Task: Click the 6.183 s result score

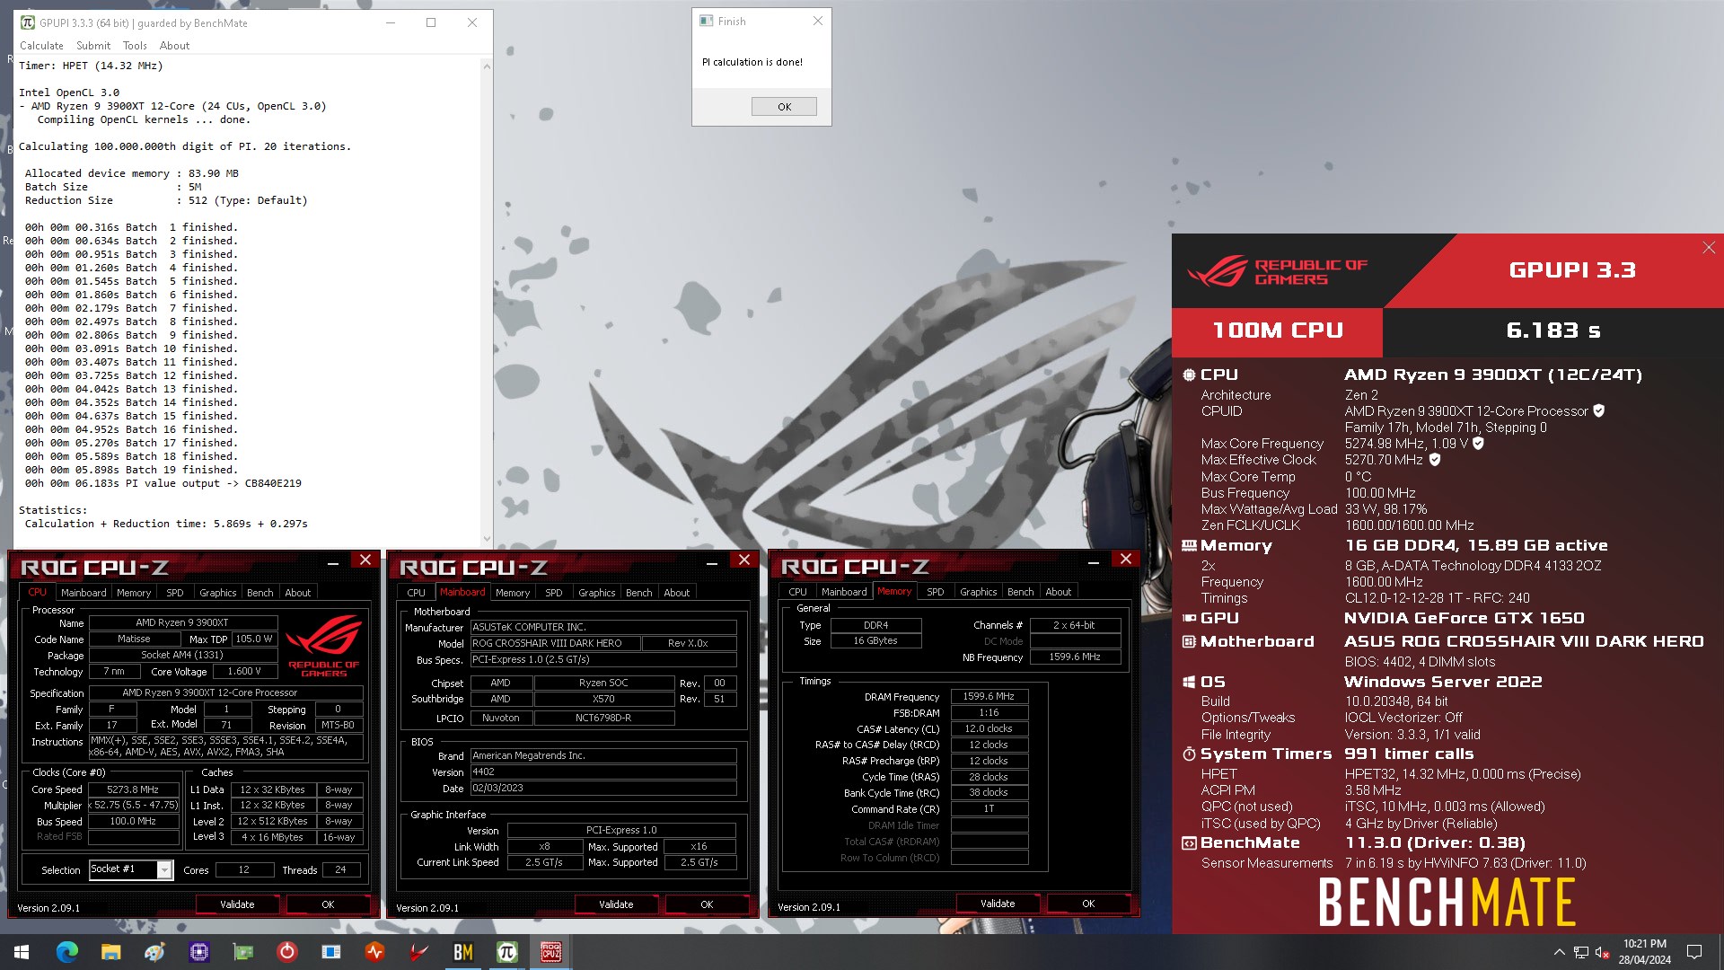Action: pos(1553,331)
